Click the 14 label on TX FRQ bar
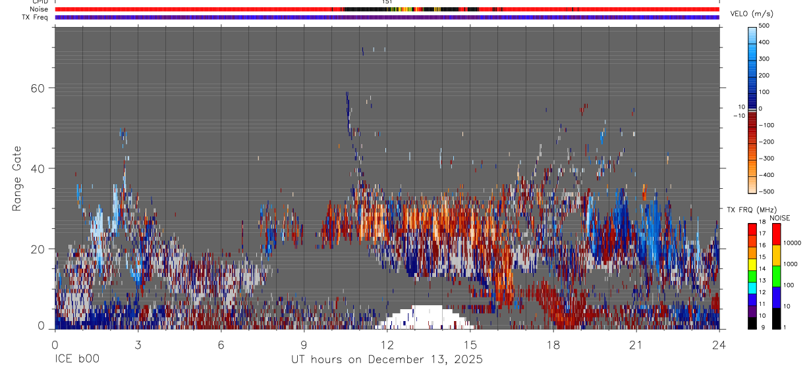Image resolution: width=809 pixels, height=373 pixels. point(762,269)
